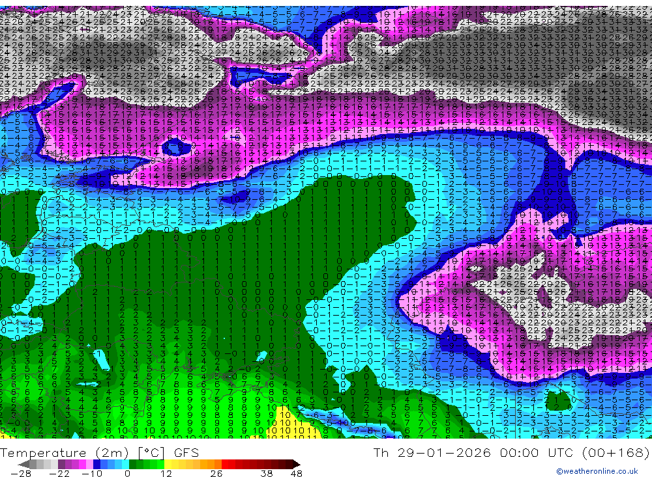
Task: Click the '-10' legend label
Action: pyautogui.click(x=92, y=474)
